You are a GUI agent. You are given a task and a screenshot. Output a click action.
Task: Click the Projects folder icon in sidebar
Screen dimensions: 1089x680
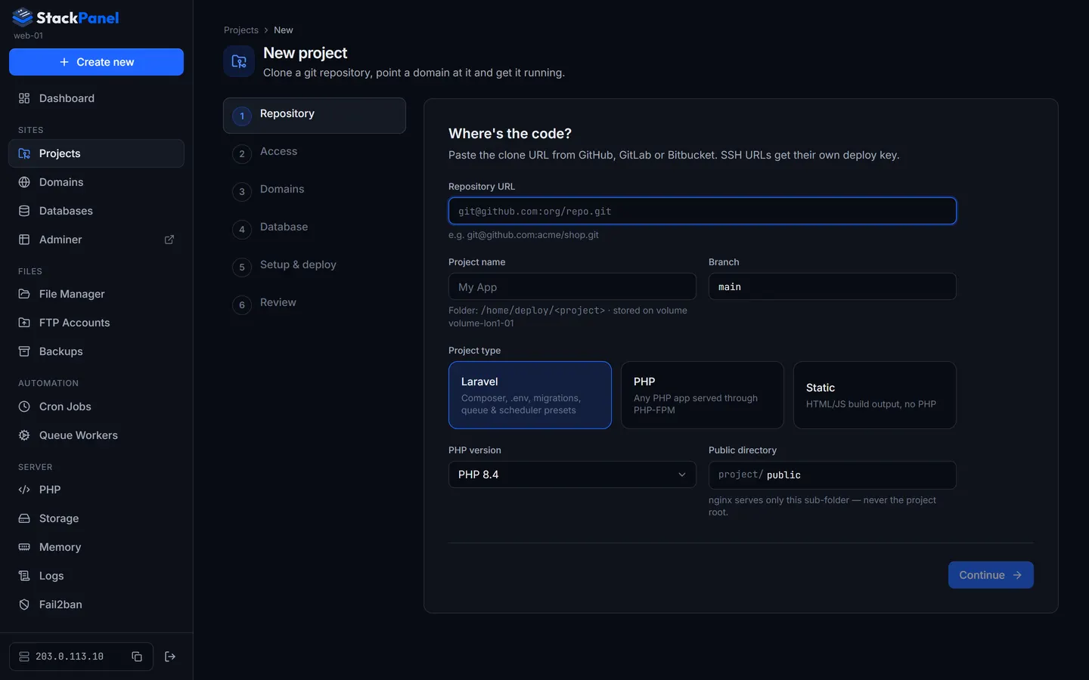24,153
